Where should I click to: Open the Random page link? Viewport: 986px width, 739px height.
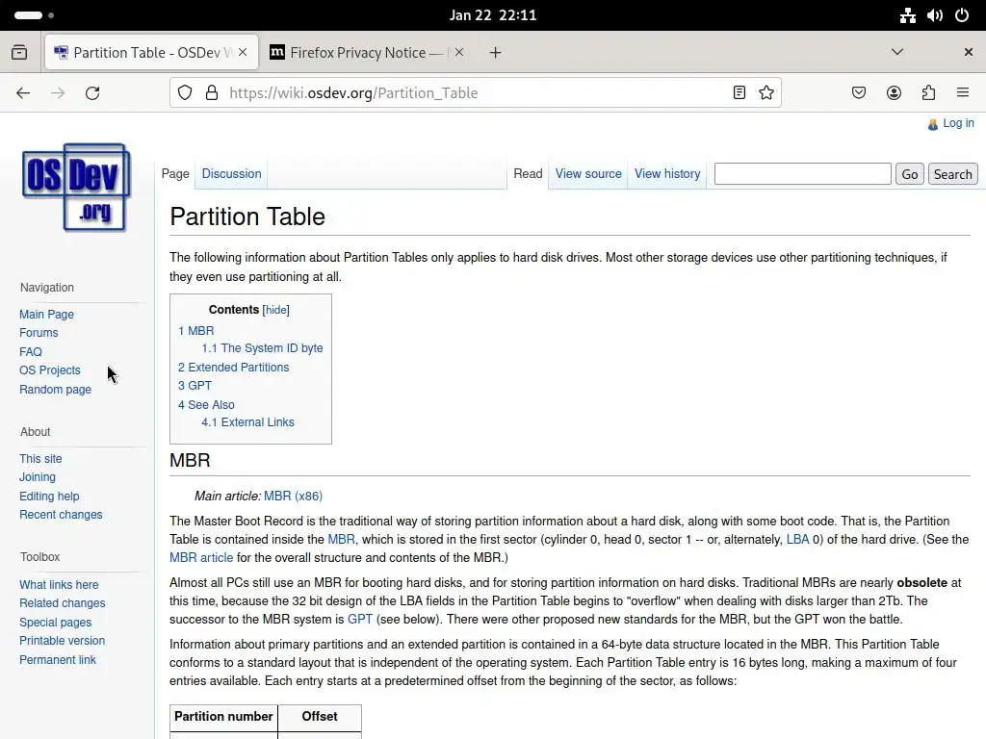pos(55,390)
